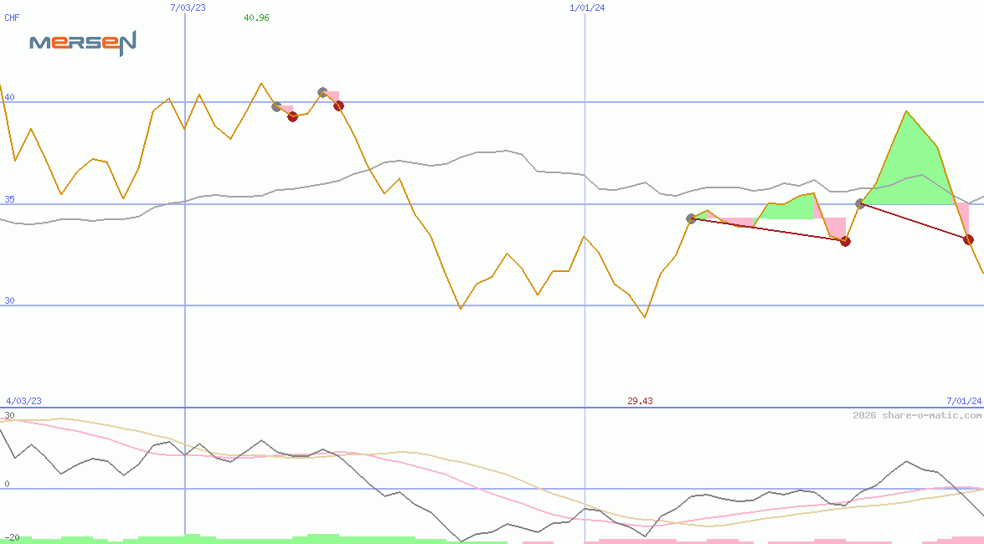Click the highest grey marker above the 40 line

click(x=322, y=92)
